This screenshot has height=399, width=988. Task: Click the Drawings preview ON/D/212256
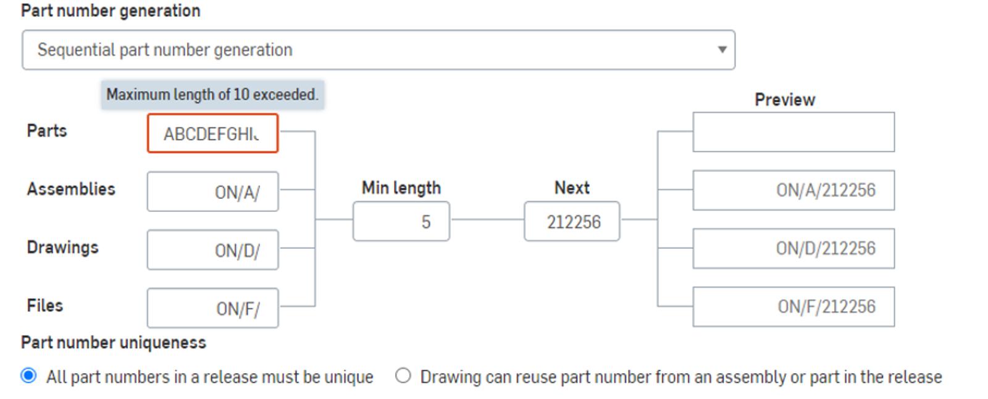793,248
